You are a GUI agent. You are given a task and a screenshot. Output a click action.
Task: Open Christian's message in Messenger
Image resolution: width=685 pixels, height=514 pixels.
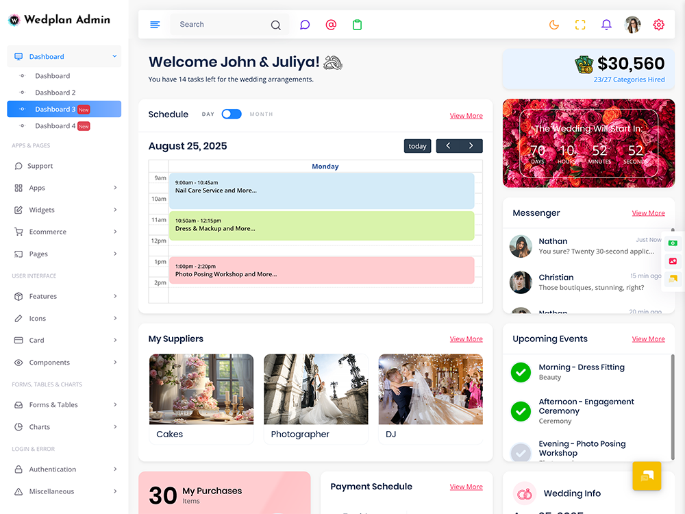(586, 282)
